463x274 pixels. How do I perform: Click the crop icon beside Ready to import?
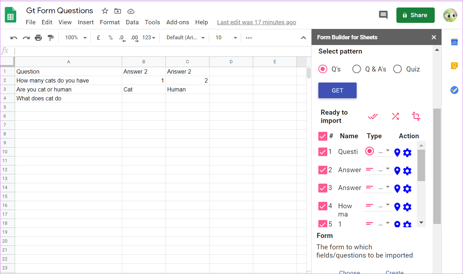click(416, 116)
